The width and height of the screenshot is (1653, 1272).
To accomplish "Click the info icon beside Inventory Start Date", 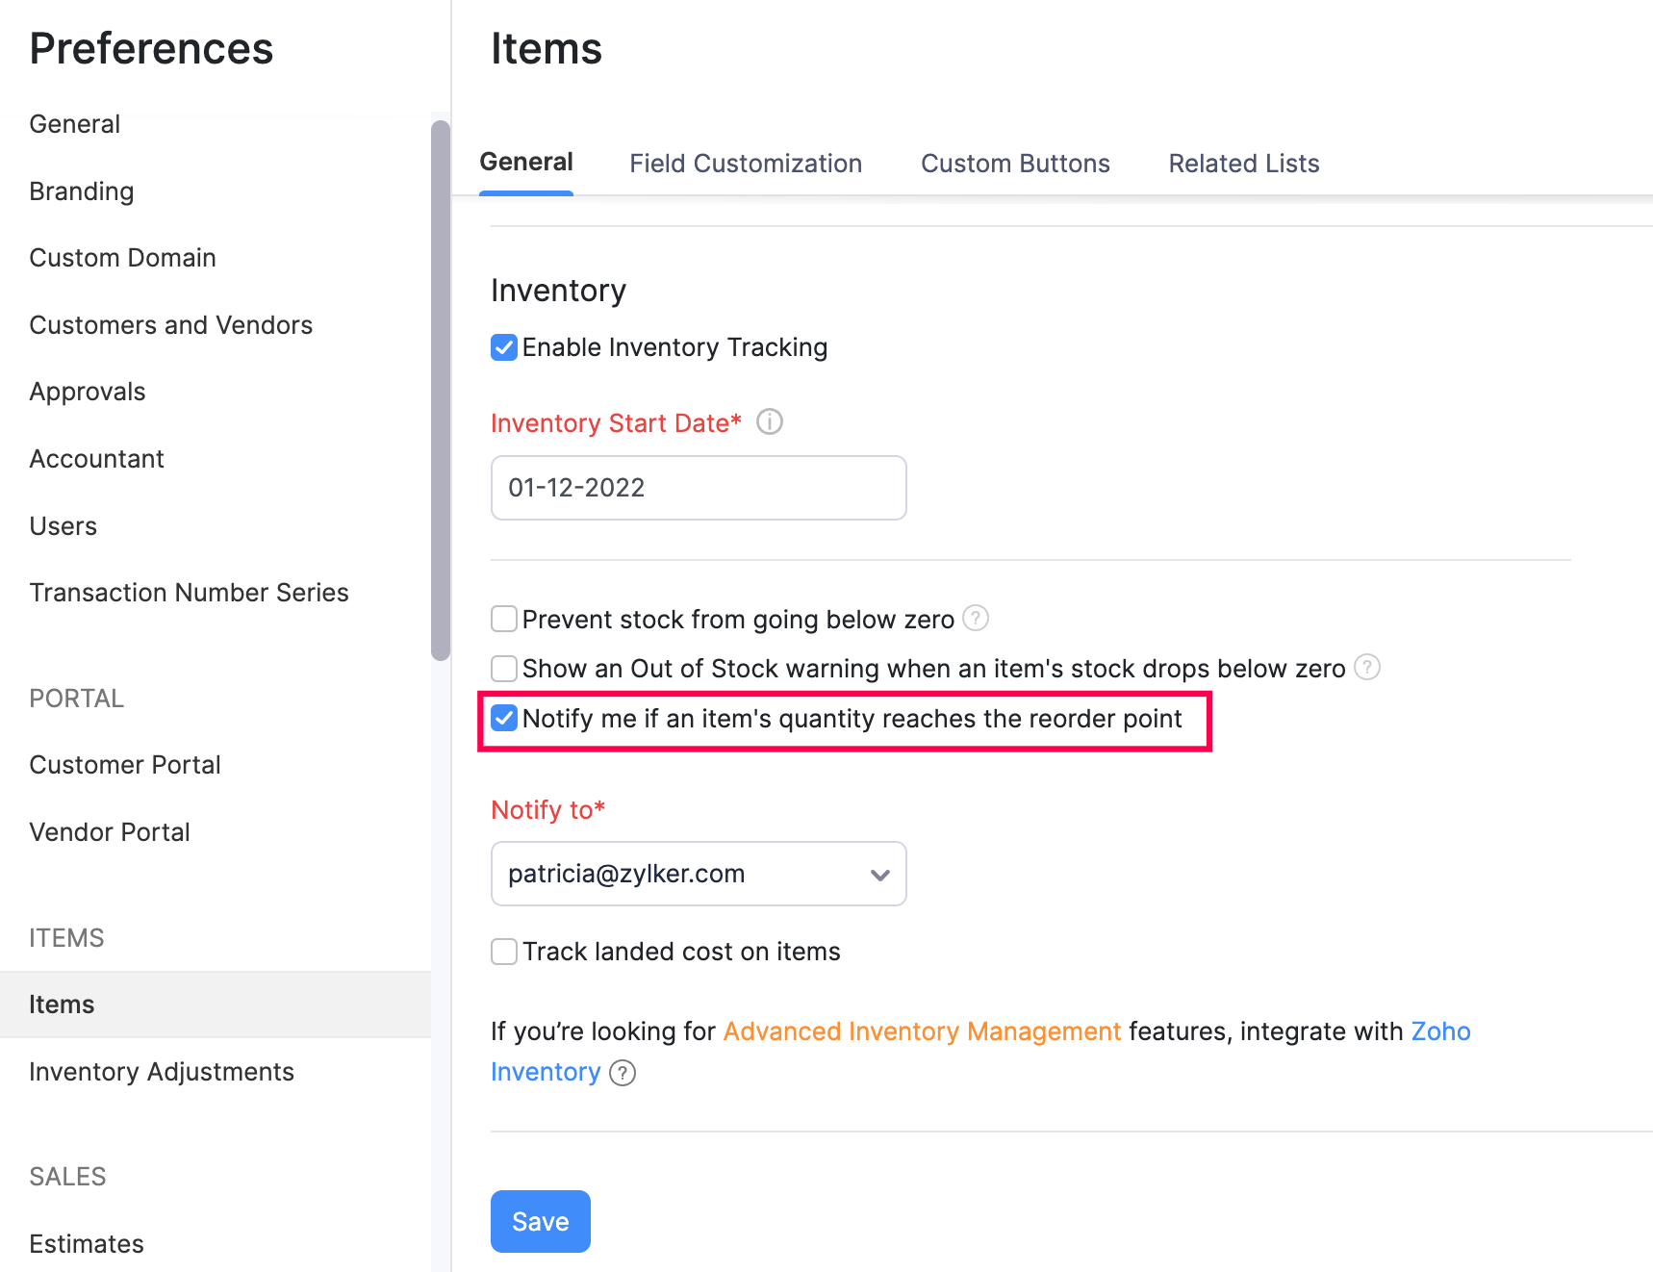I will tap(769, 421).
